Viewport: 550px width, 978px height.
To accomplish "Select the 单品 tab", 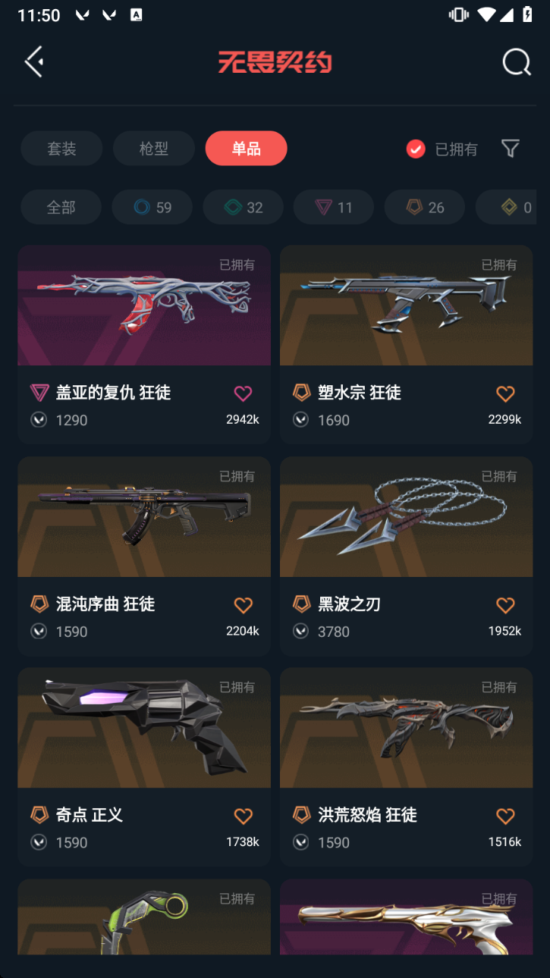I will 246,148.
